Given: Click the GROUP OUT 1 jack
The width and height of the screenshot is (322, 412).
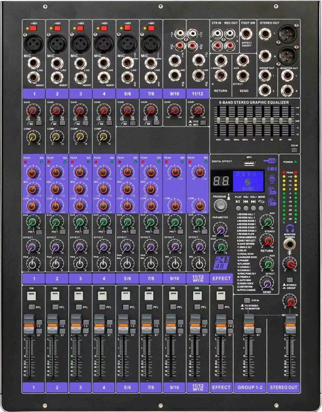Looking at the screenshot, I should pos(265,76).
